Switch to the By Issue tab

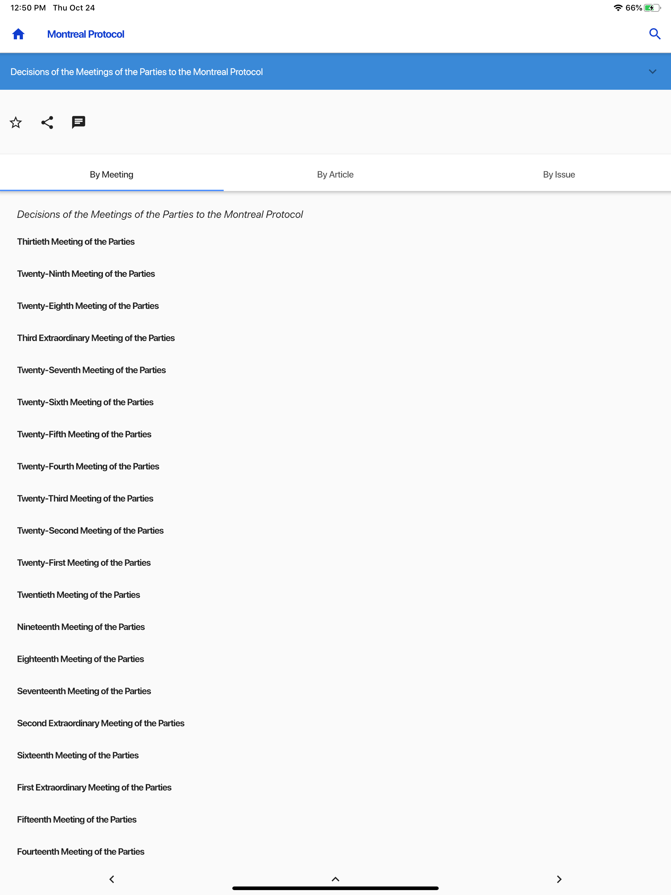click(x=559, y=174)
